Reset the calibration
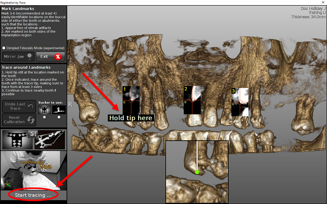Screen dimensions: 327x204 tap(18, 119)
